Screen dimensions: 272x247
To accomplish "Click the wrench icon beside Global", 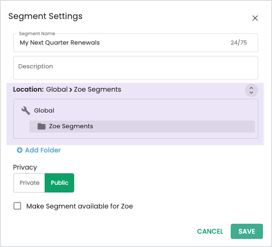I will click(x=26, y=111).
